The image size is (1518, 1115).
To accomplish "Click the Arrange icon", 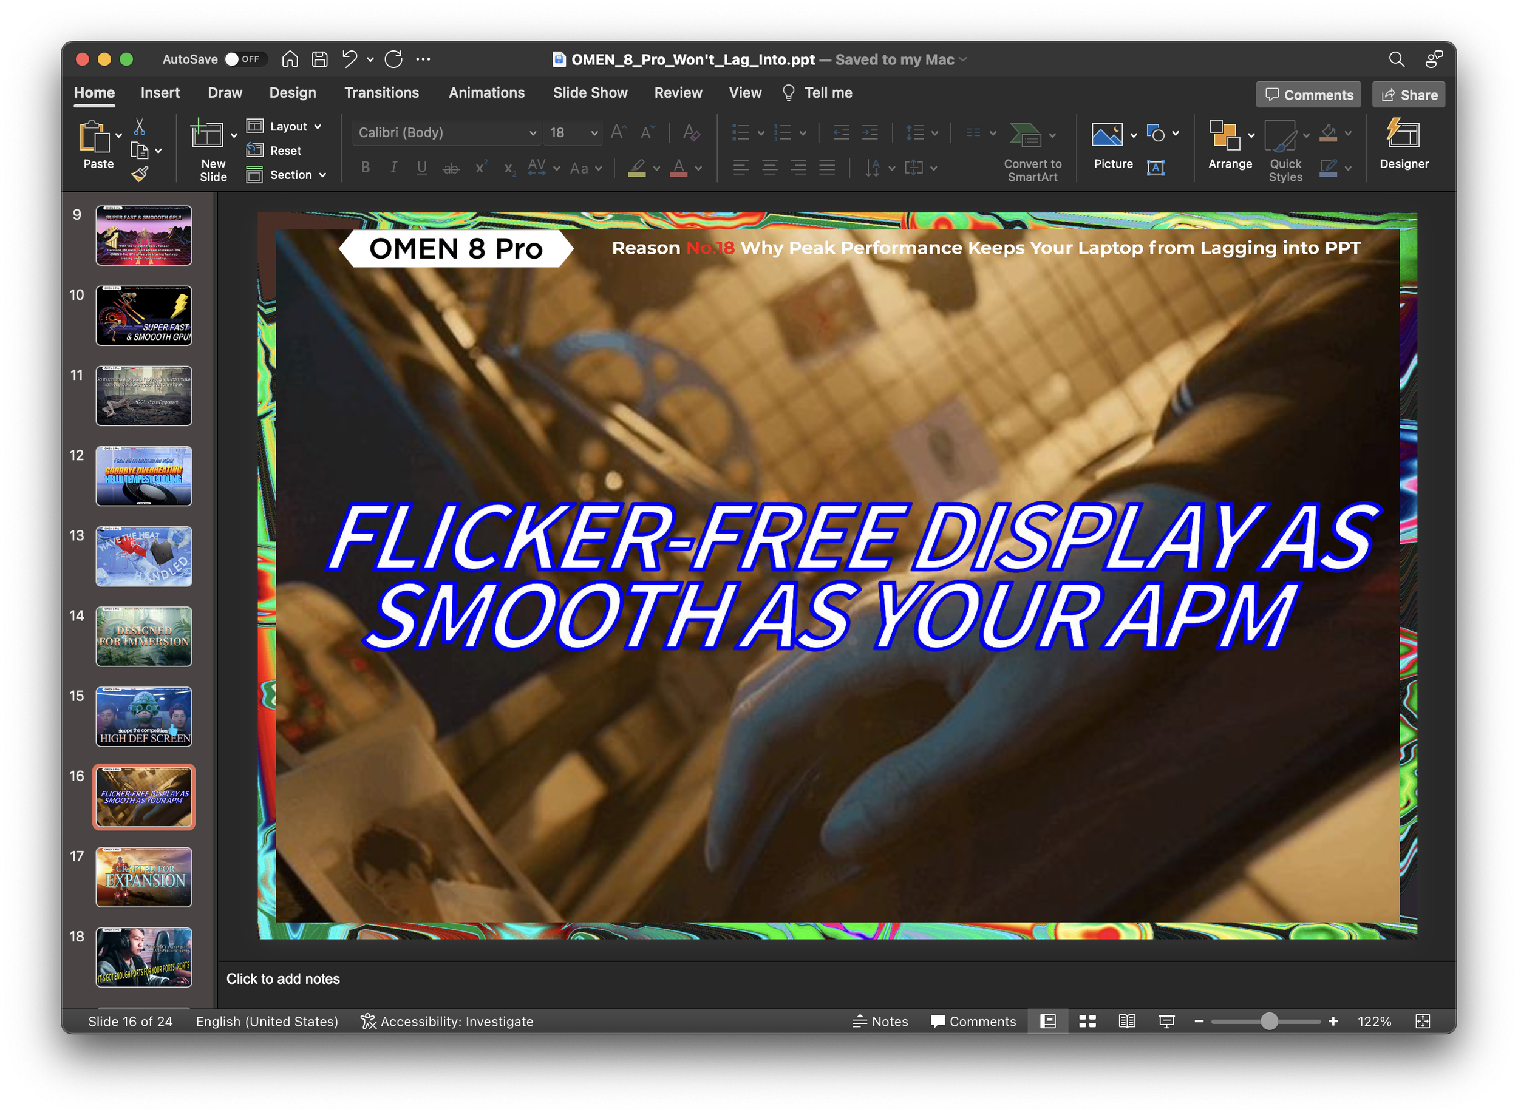I will click(x=1225, y=134).
